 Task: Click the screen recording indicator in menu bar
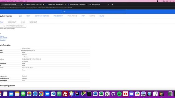coord(157,1)
